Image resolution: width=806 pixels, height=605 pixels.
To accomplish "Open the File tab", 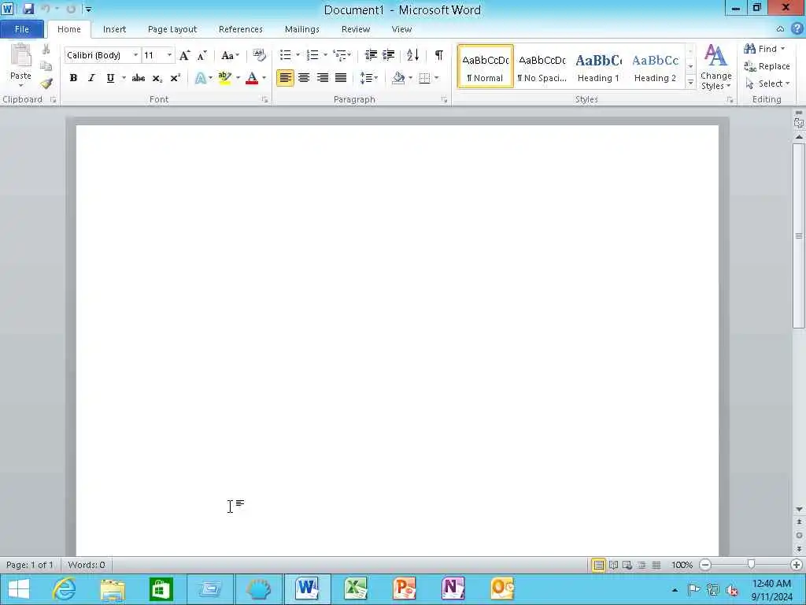I will click(21, 29).
